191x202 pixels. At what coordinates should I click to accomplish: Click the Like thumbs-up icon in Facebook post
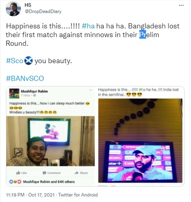coord(18,173)
